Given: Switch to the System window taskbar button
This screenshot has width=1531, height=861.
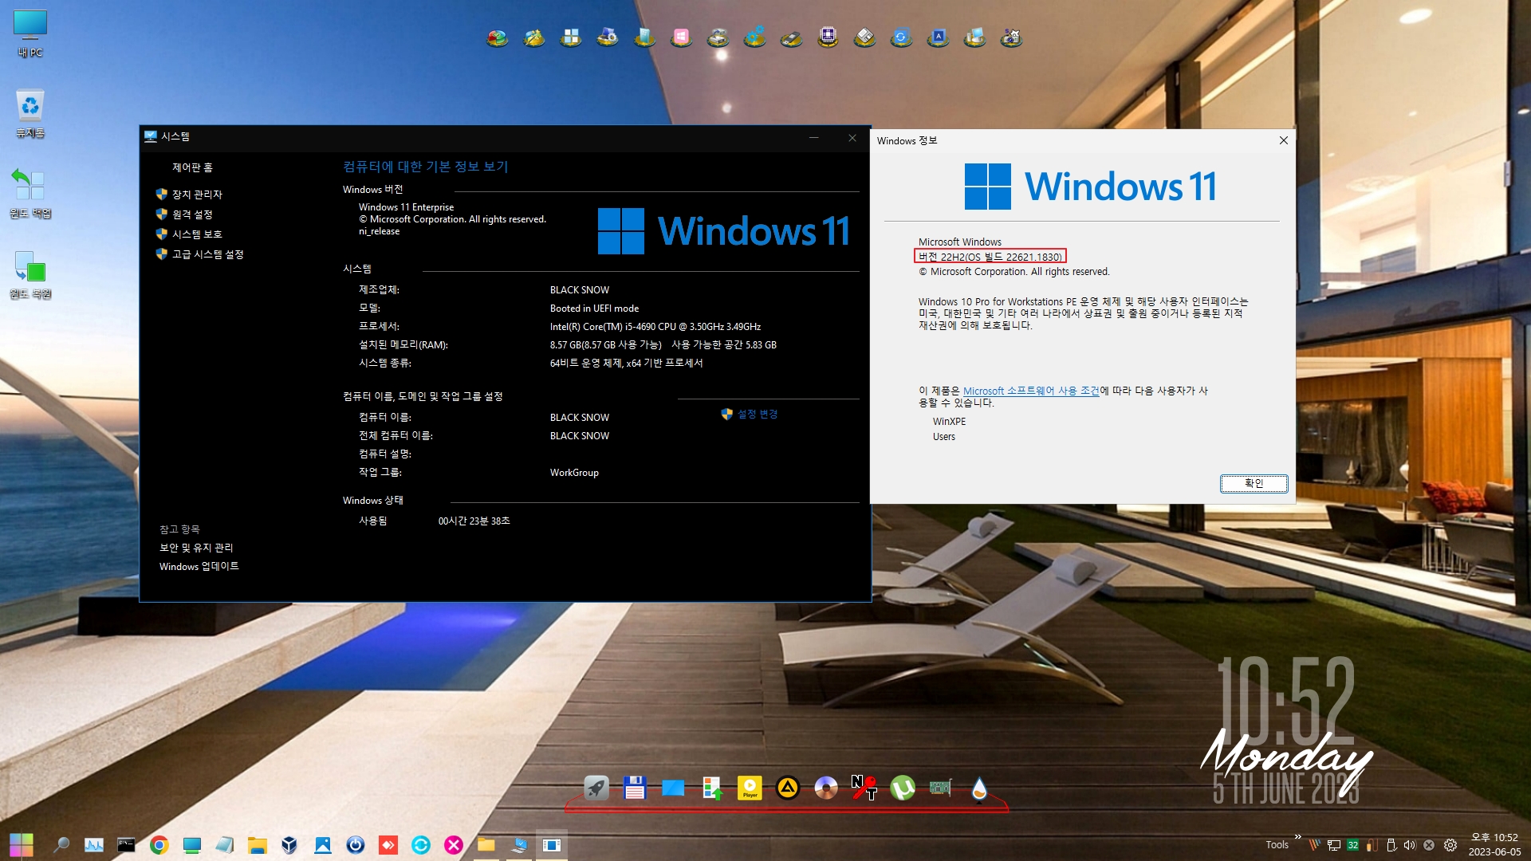Looking at the screenshot, I should (519, 845).
